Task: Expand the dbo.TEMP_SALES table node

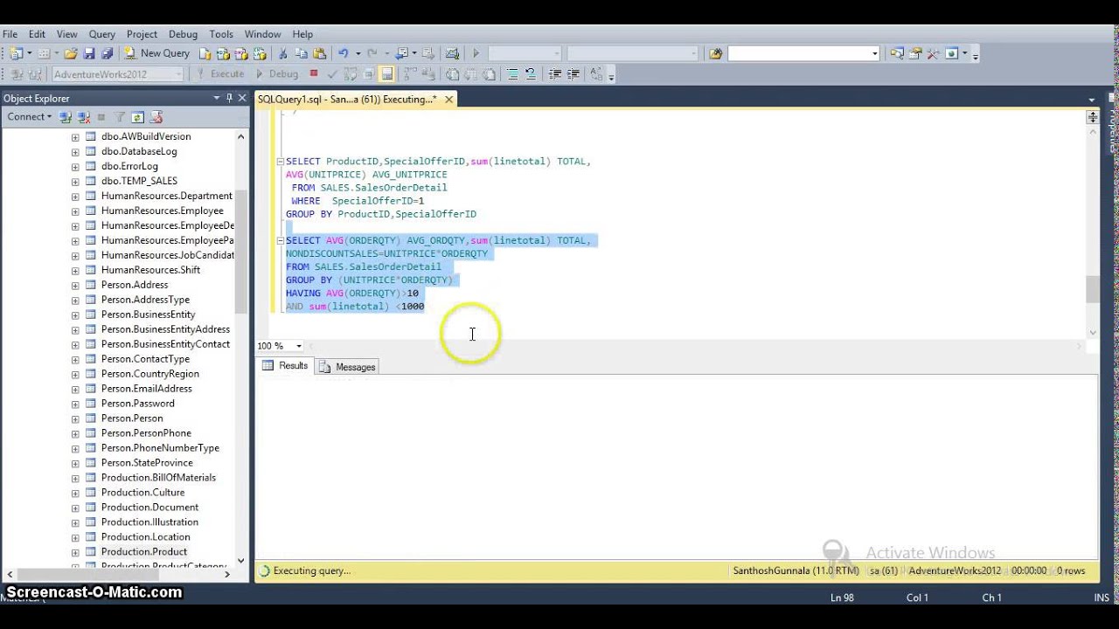Action: (x=75, y=182)
